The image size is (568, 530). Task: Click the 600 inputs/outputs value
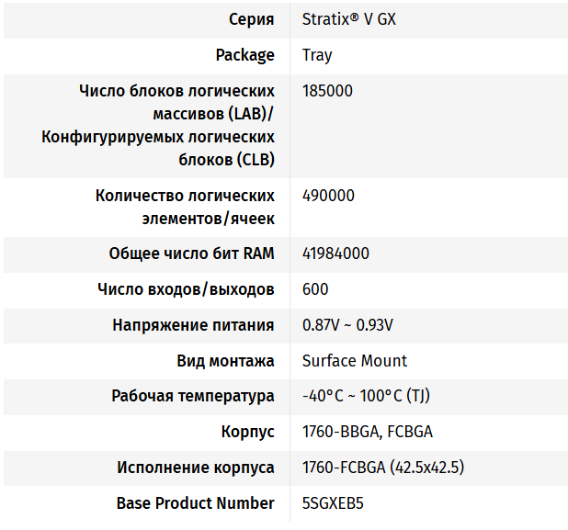pyautogui.click(x=315, y=289)
